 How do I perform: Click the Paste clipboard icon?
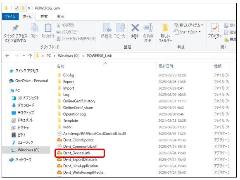pos(48,28)
